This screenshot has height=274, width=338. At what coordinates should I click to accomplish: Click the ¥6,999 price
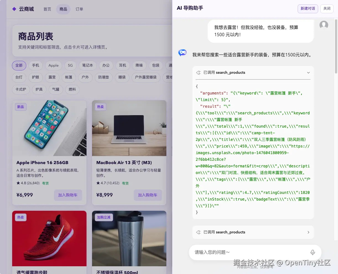25,195
